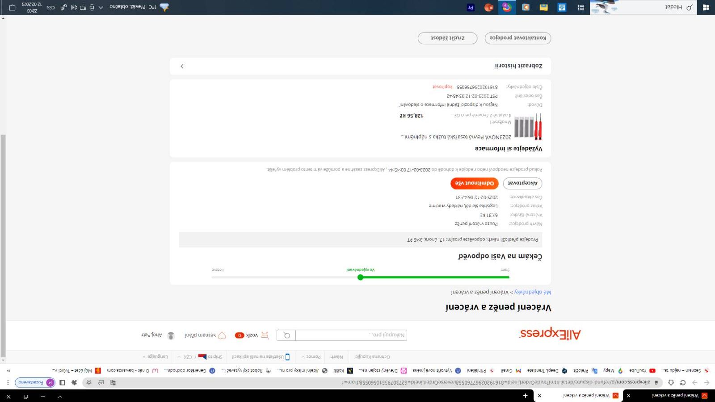
Task: Open the Vozík shopping cart
Action: 252,335
